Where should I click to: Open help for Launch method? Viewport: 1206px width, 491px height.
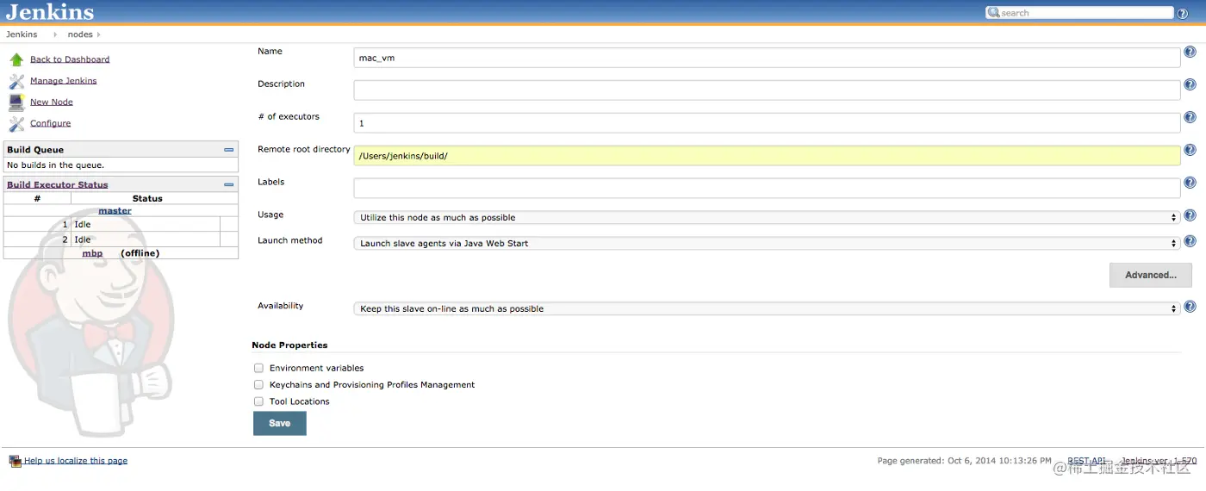pyautogui.click(x=1190, y=241)
